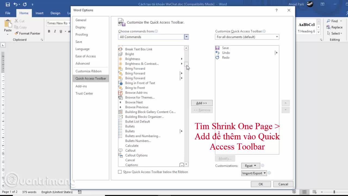
Task: Click the Add >> button
Action: [202, 103]
